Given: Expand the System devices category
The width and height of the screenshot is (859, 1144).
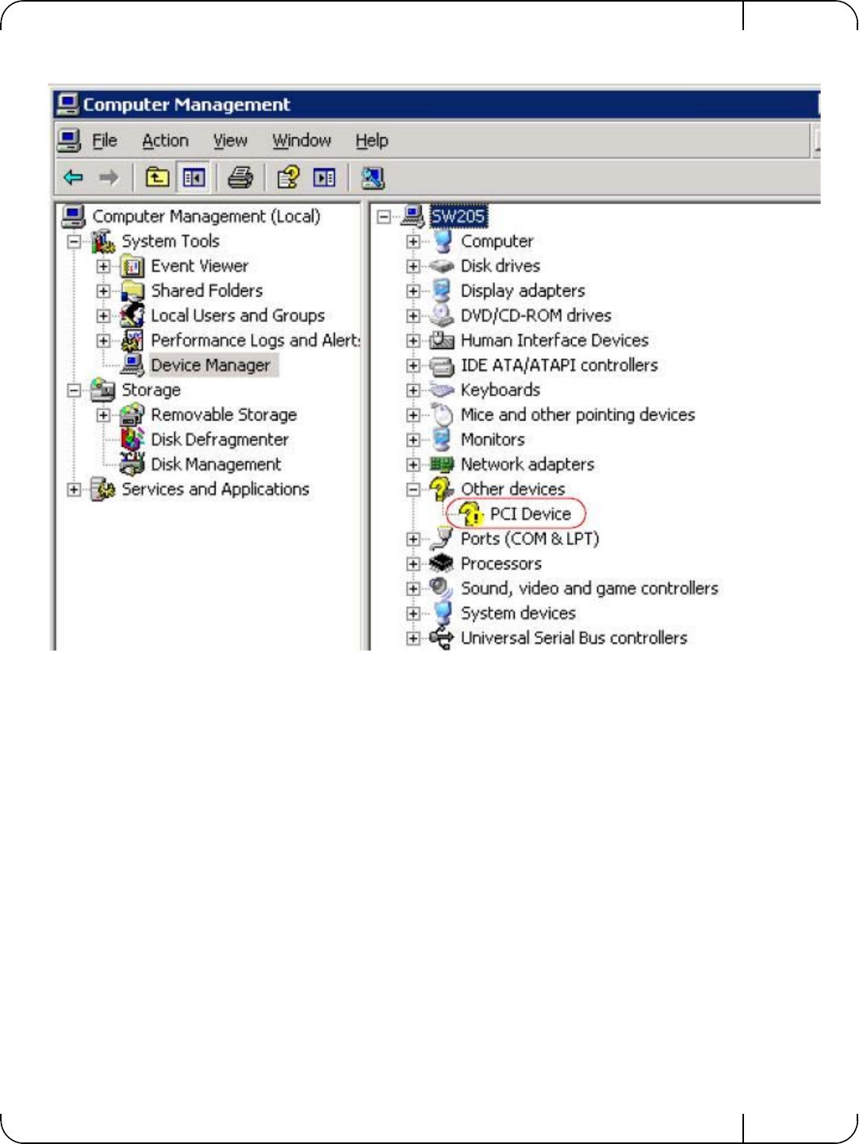Looking at the screenshot, I should (413, 613).
